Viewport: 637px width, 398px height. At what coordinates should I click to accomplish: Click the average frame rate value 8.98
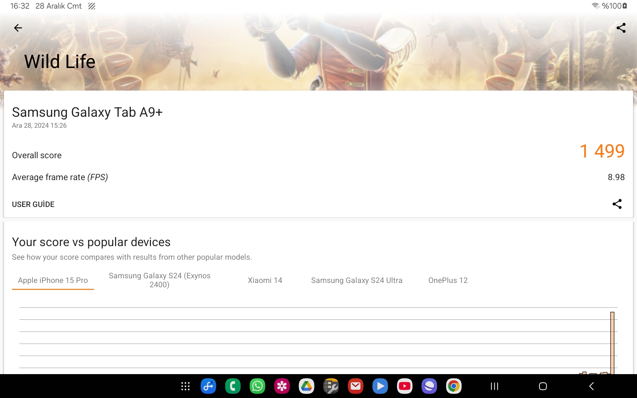coord(616,177)
